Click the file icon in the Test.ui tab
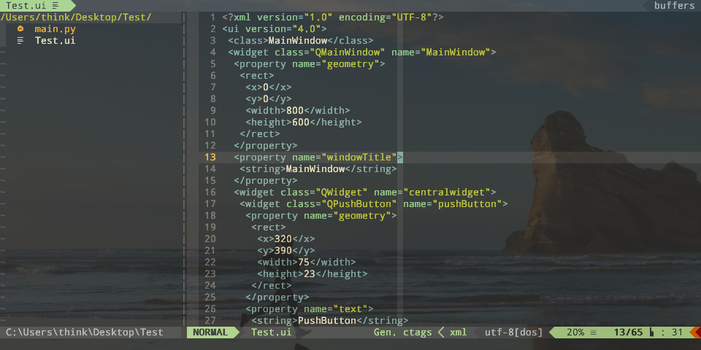 (x=55, y=6)
